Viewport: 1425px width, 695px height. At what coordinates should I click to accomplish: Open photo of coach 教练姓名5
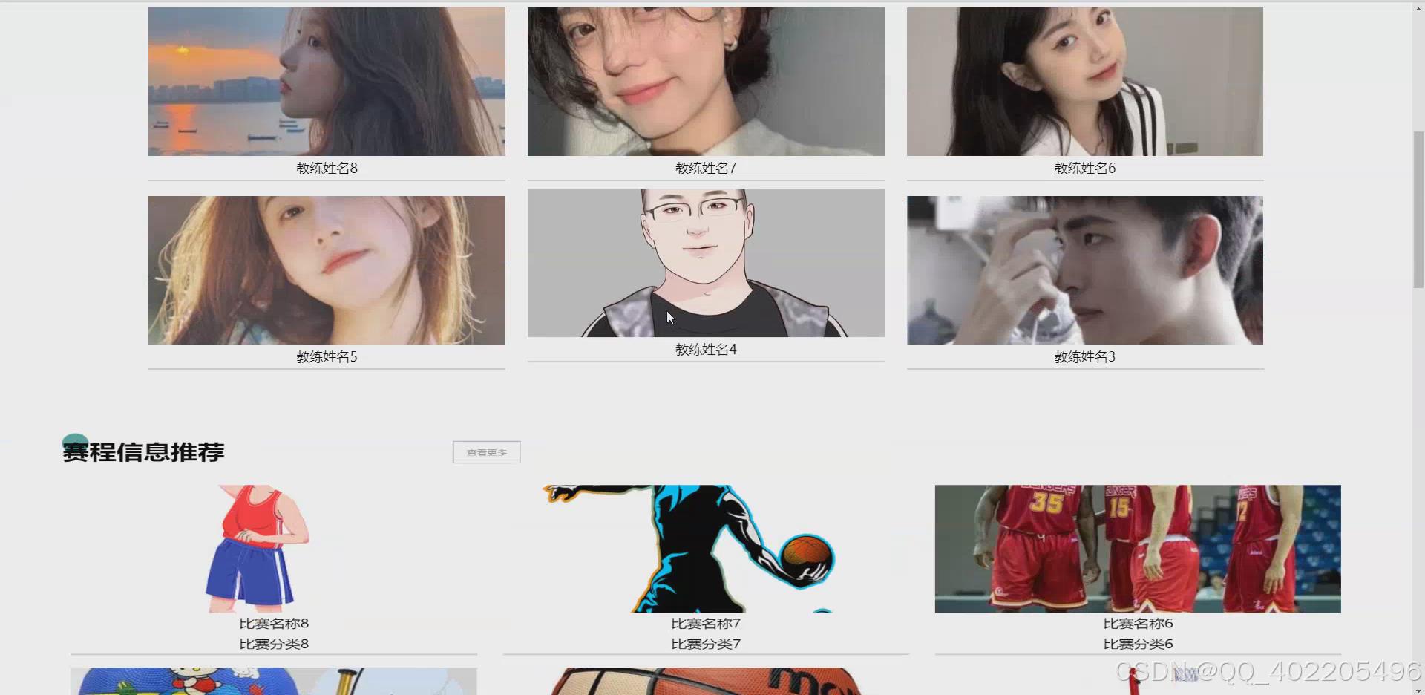click(x=327, y=270)
